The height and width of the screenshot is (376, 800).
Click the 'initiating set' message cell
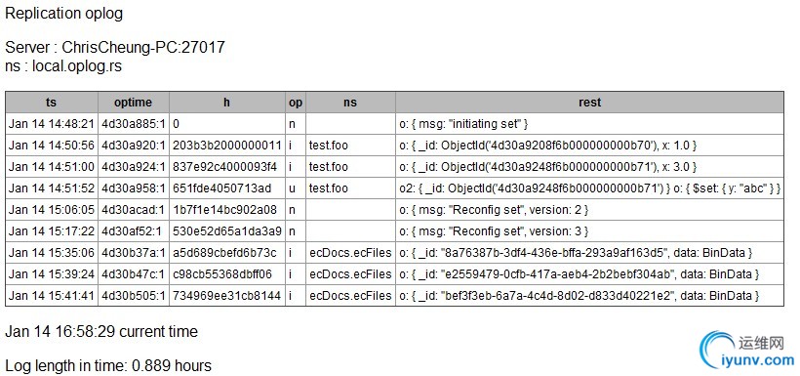click(x=589, y=124)
